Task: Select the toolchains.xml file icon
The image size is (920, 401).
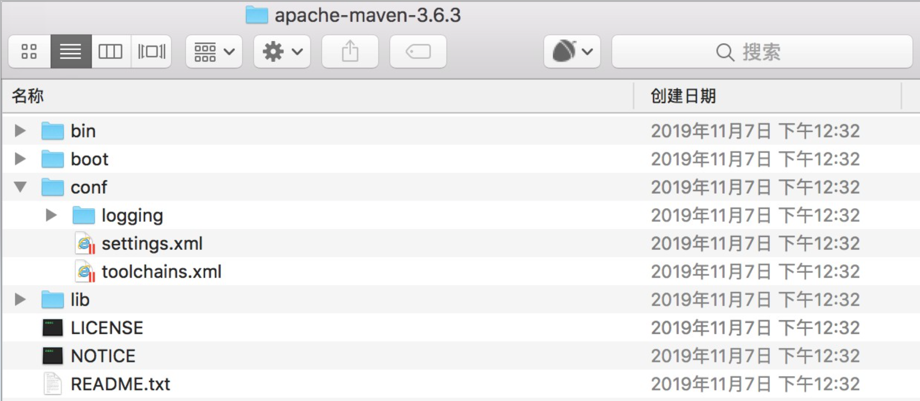Action: (85, 272)
